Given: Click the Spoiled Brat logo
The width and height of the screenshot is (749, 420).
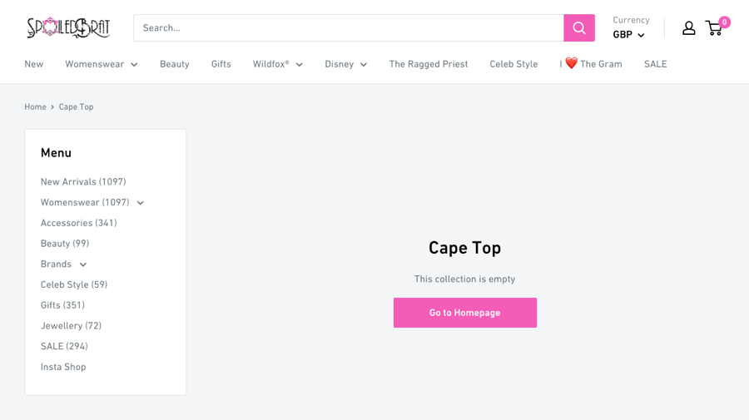Looking at the screenshot, I should pyautogui.click(x=68, y=27).
